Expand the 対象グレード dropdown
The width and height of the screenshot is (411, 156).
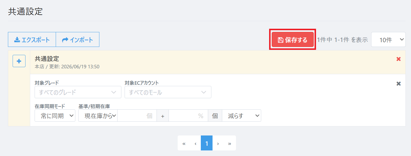pos(78,92)
